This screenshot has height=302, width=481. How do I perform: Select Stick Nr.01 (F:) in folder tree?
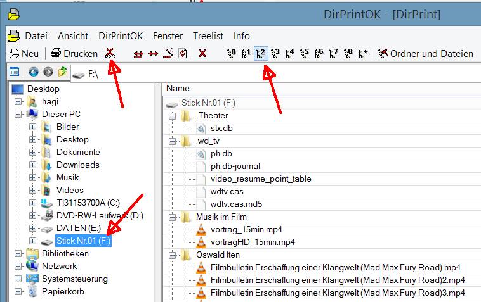click(x=83, y=241)
